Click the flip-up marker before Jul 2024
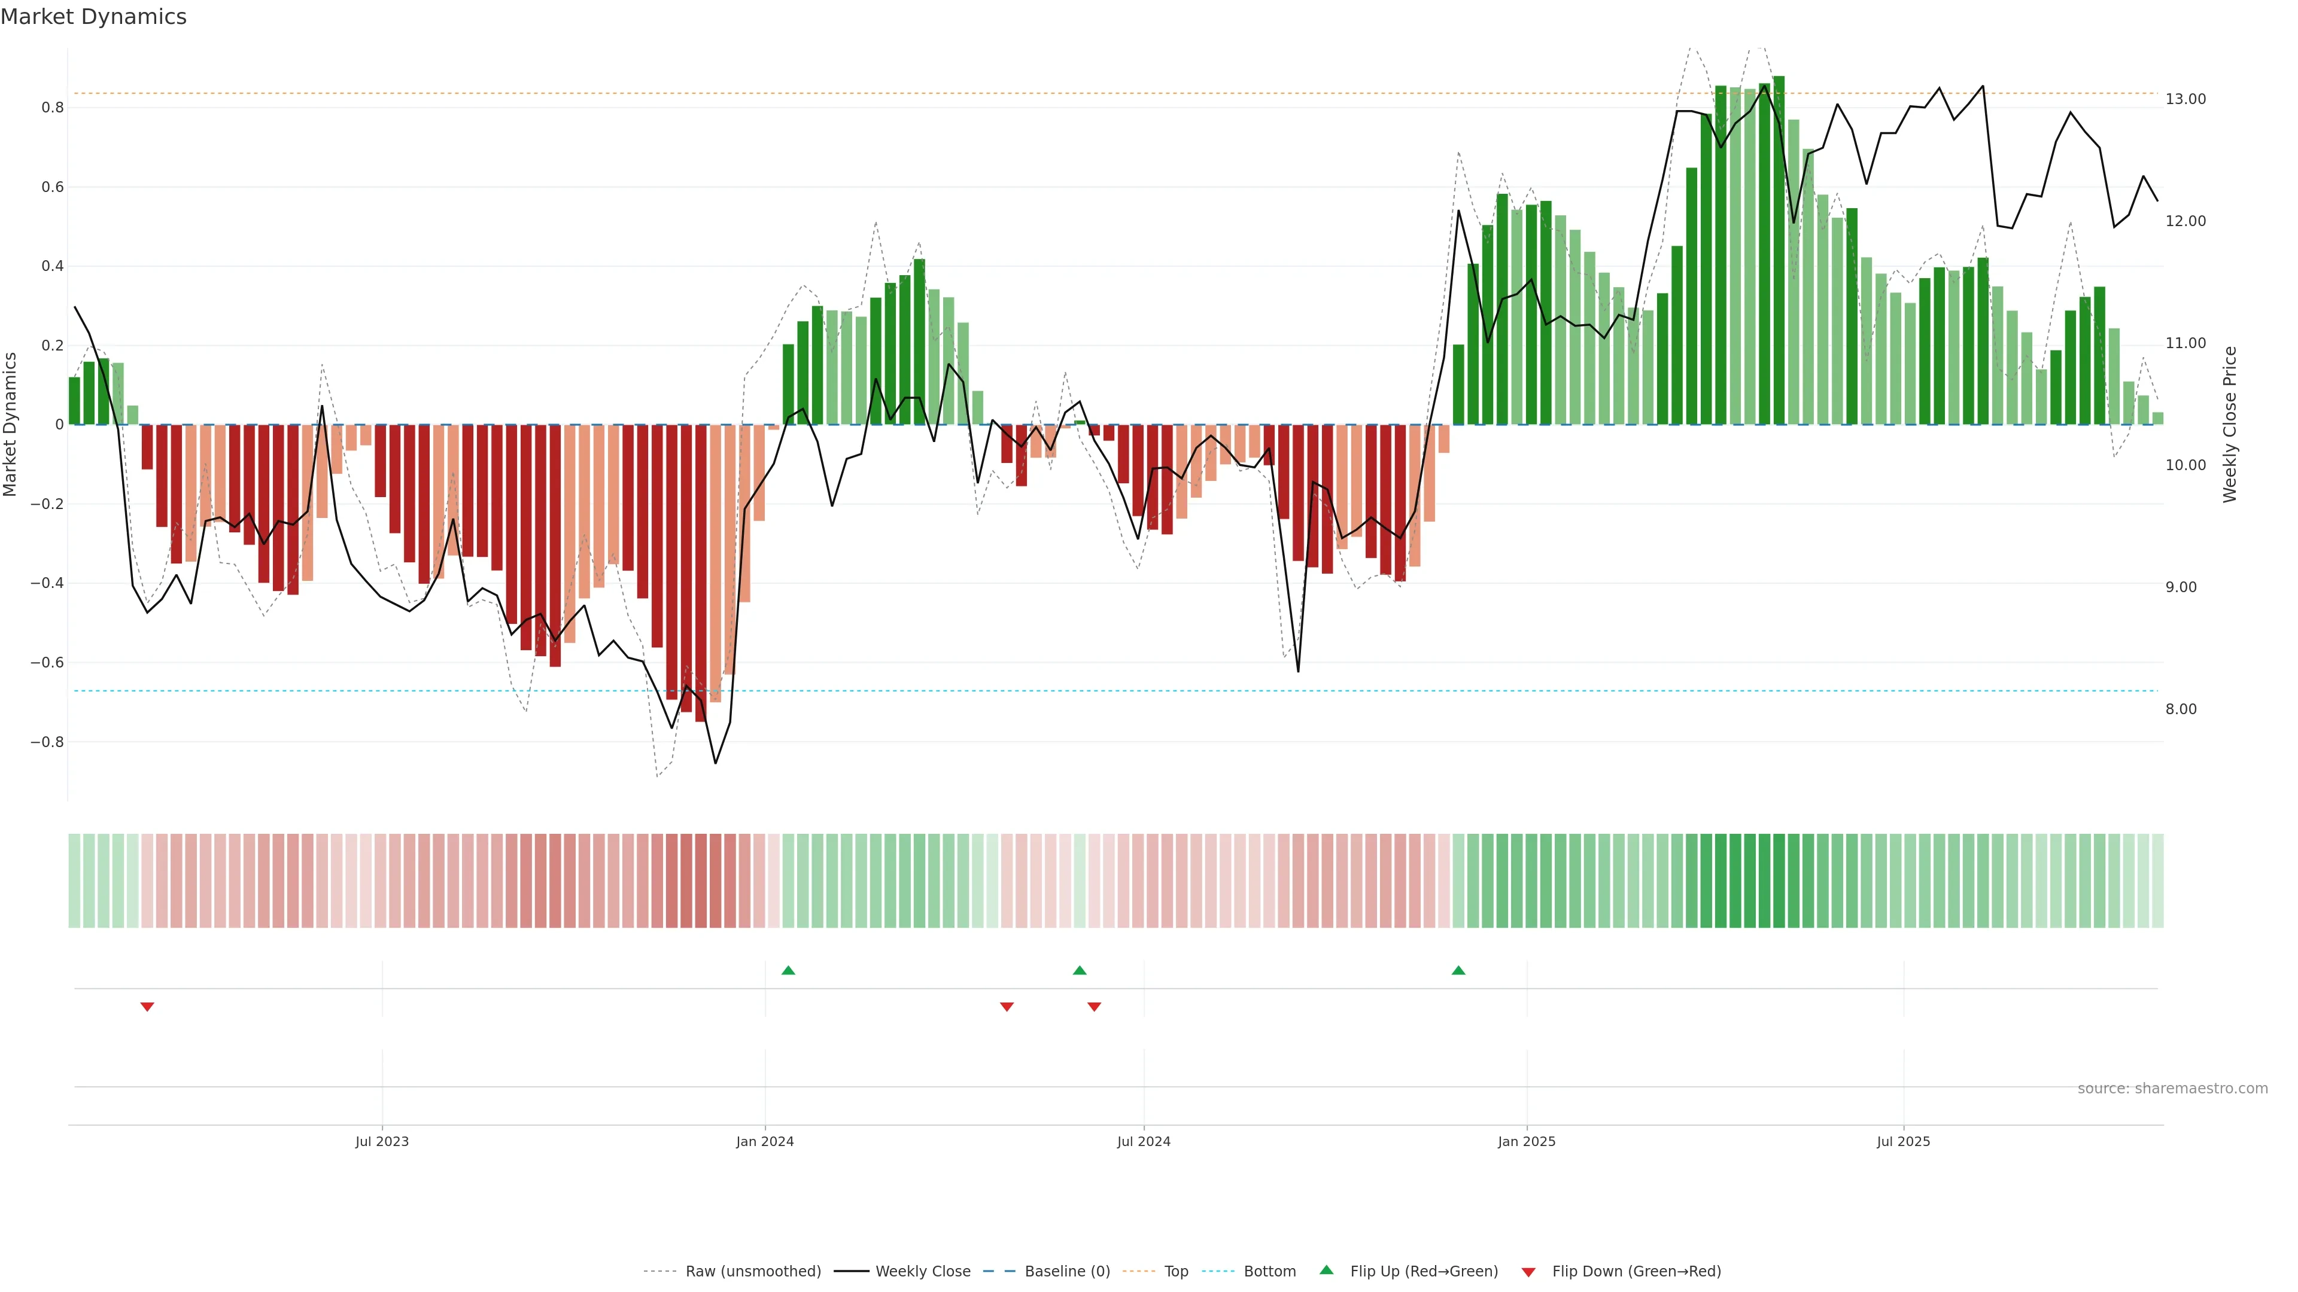 coord(1080,970)
